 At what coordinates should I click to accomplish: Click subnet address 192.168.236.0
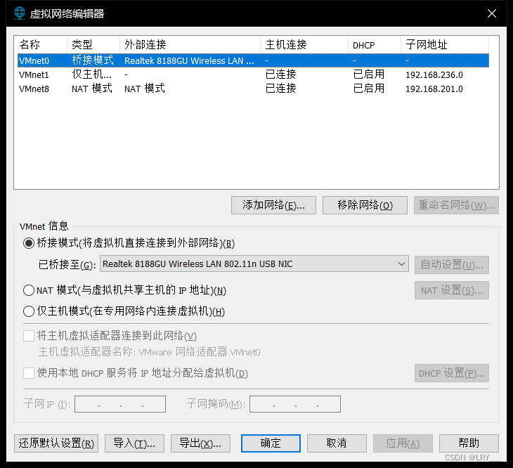tap(434, 75)
